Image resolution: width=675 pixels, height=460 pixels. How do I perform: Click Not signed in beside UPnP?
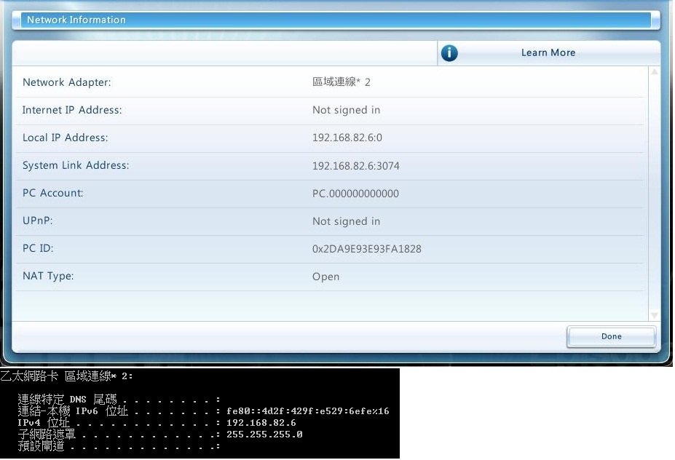point(346,221)
